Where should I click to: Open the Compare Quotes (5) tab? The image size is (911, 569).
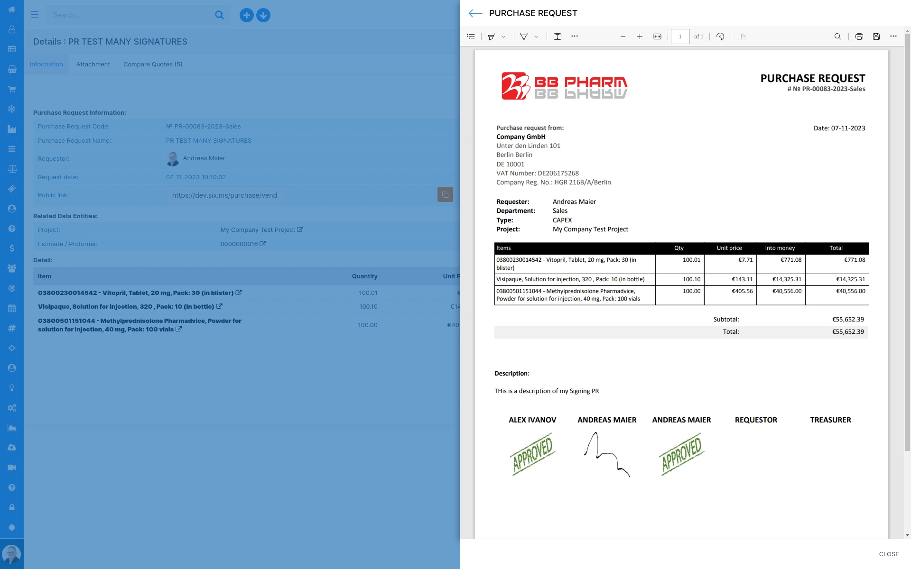(x=153, y=64)
